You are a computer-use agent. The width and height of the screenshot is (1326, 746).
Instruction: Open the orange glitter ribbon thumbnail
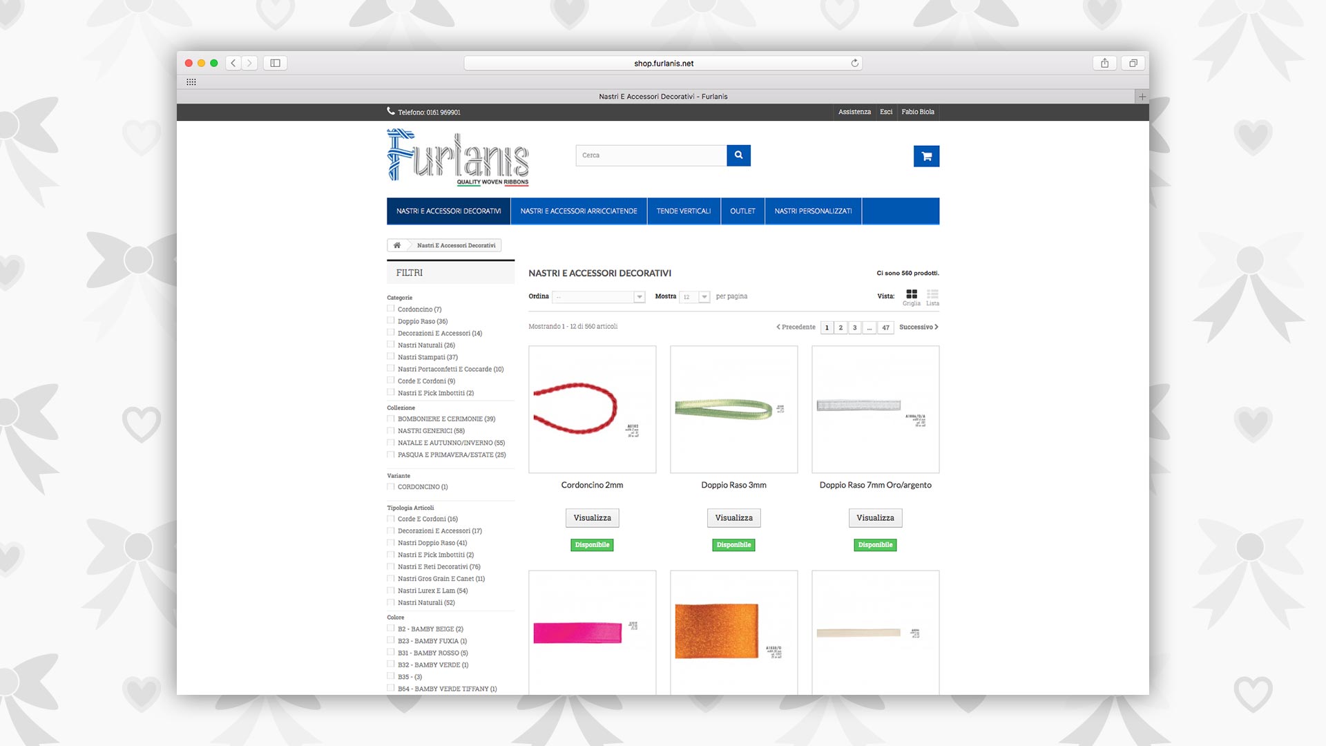(x=733, y=633)
